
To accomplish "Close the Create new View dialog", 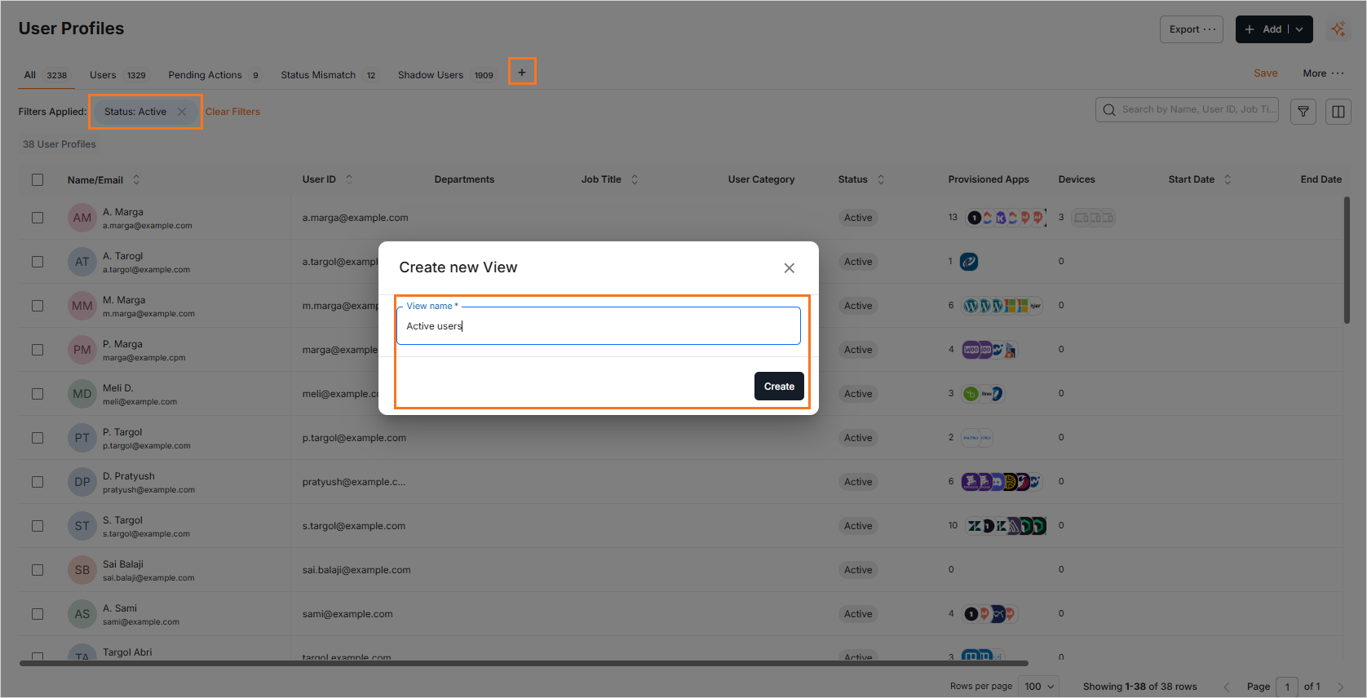I will (x=789, y=268).
